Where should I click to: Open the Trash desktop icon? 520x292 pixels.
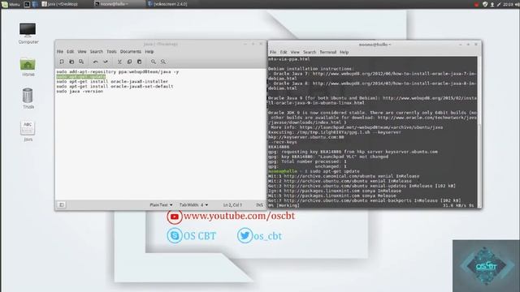point(28,98)
